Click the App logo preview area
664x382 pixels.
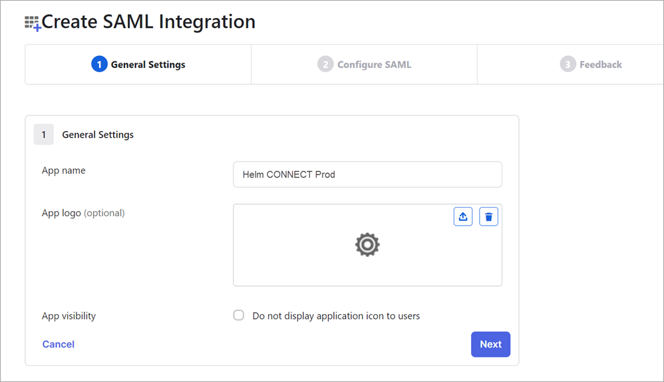click(x=367, y=245)
